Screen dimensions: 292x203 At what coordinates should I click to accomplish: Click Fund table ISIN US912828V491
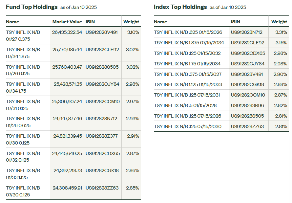click(101, 32)
